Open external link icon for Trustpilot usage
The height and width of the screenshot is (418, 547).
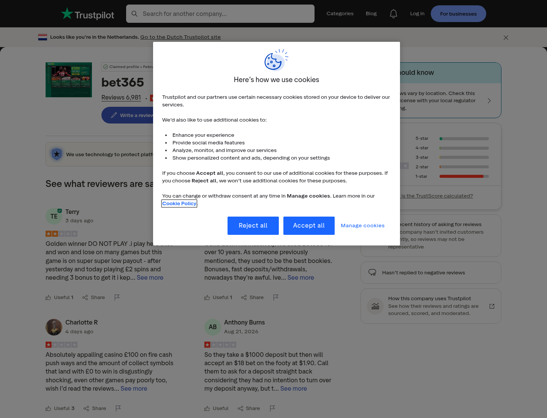(x=492, y=306)
